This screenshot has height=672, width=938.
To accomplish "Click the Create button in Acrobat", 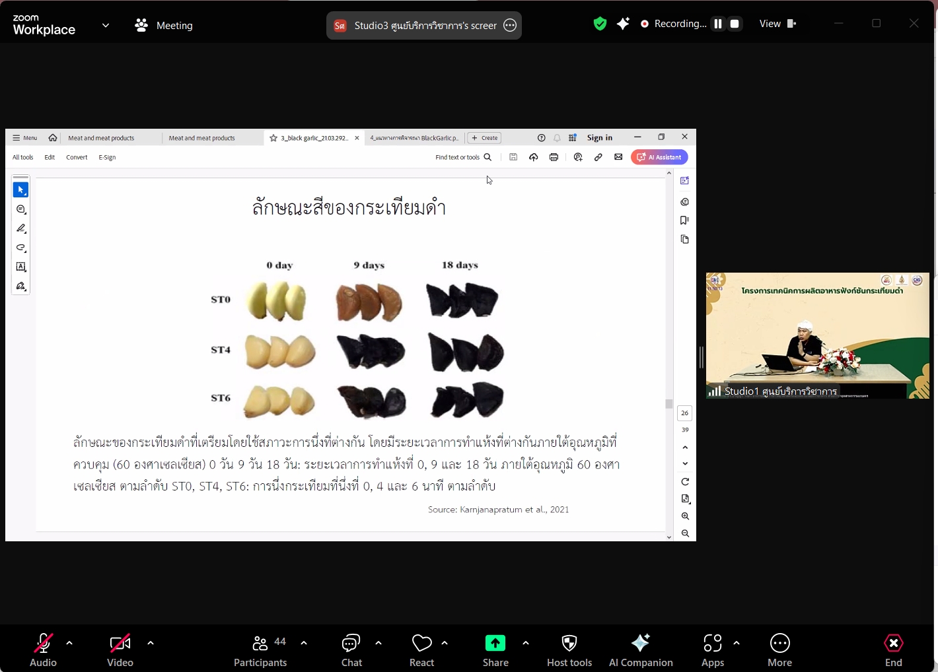I will pyautogui.click(x=484, y=138).
